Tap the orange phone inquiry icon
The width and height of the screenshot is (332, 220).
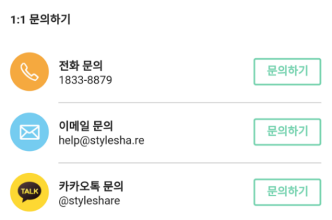tap(29, 71)
